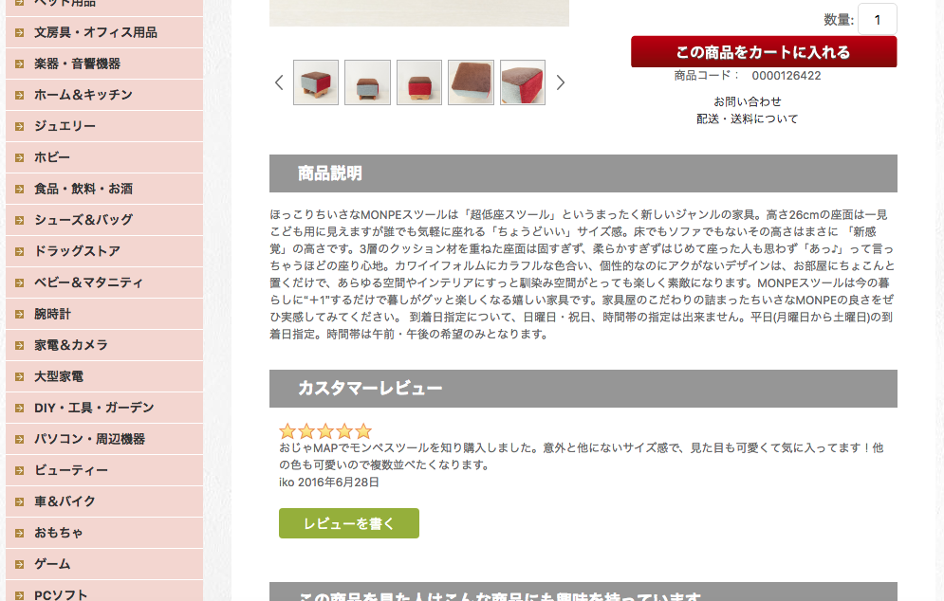Click the arrow icon beside ジュエリー

pyautogui.click(x=20, y=126)
